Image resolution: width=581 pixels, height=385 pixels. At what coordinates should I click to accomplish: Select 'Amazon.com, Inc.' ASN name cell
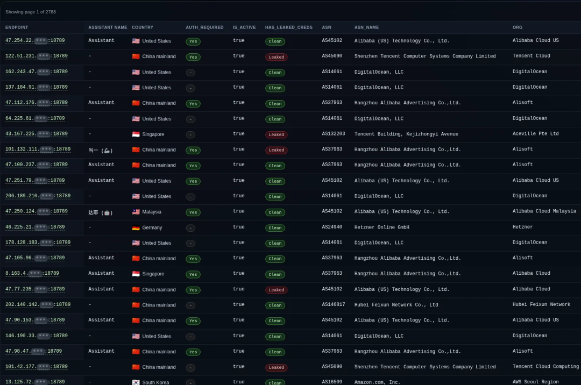coord(377,382)
